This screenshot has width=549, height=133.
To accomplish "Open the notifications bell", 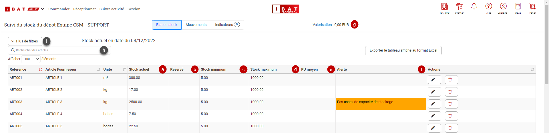I will pos(474,7).
